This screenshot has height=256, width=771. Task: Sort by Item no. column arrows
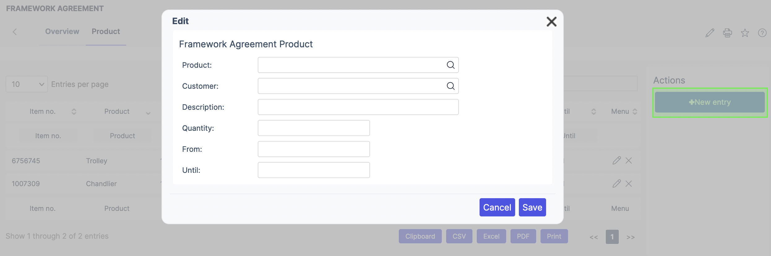[74, 112]
